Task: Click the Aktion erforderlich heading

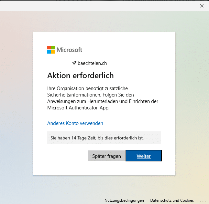Action: point(80,76)
